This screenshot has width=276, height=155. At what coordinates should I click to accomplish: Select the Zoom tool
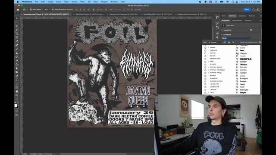tap(17, 95)
